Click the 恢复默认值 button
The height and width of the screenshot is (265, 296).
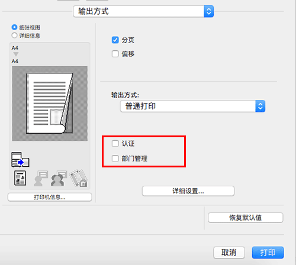246,218
